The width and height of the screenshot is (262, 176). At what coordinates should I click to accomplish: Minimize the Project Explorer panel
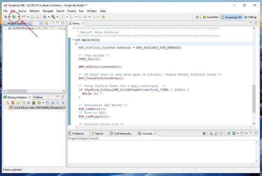click(x=58, y=23)
